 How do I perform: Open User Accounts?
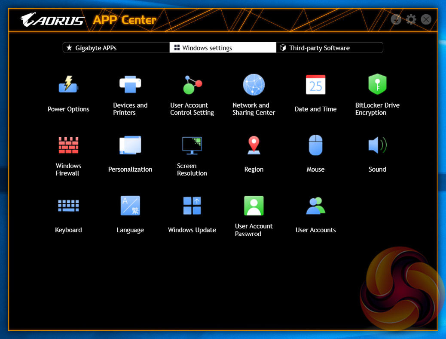tap(315, 206)
